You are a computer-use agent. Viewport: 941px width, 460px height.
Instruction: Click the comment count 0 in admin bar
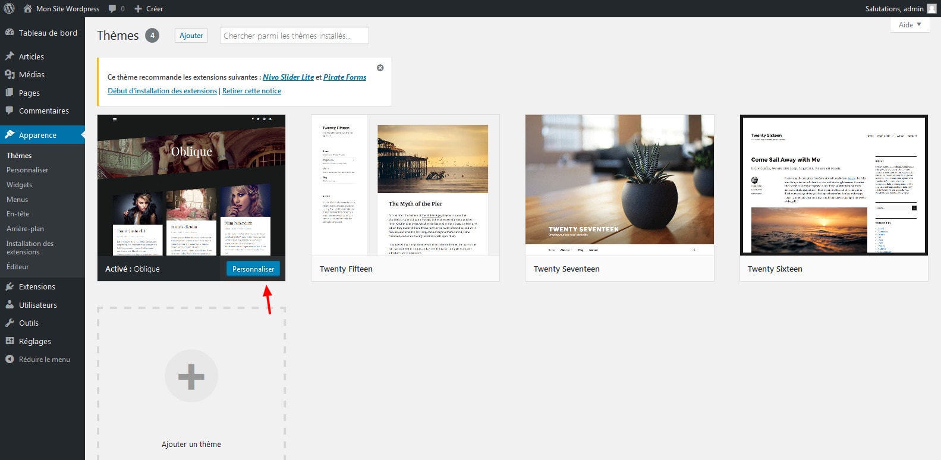[x=122, y=9]
